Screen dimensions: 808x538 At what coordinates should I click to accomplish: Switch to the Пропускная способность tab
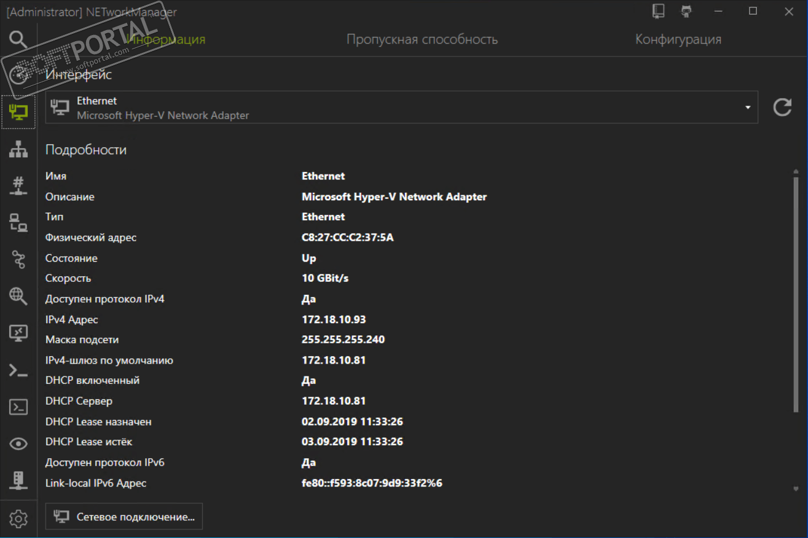tap(422, 40)
